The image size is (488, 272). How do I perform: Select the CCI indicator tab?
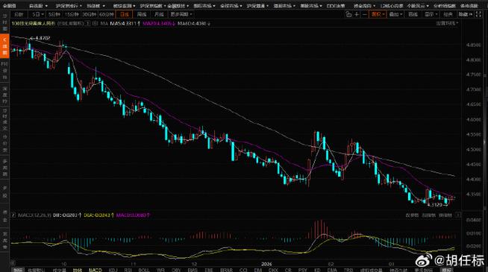click(x=243, y=270)
